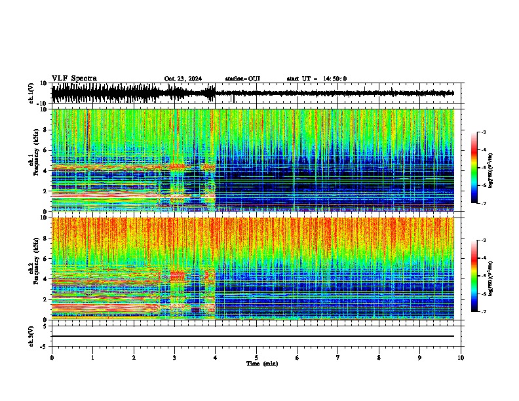Click the time axis tick label "2"
Viewport: 519px width, 401px height.
(134, 358)
